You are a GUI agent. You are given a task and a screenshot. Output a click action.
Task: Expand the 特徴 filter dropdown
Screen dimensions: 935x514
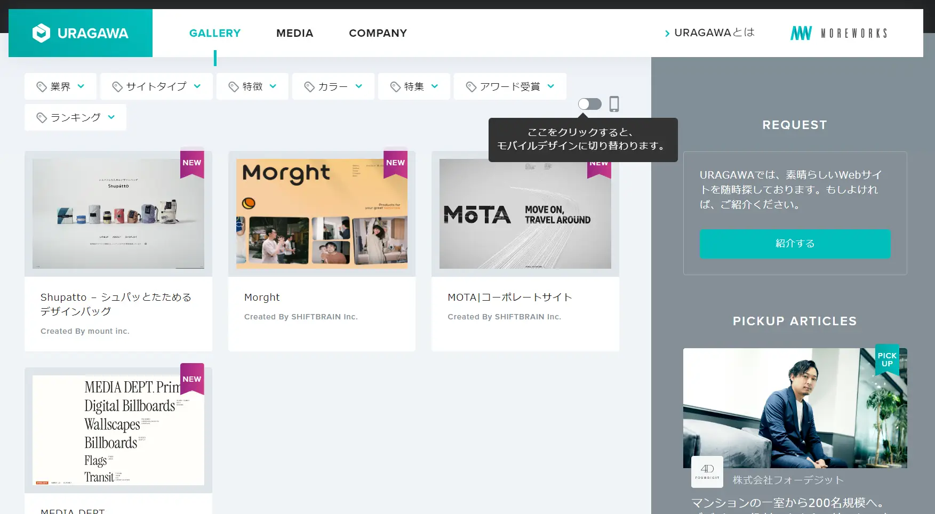click(252, 86)
